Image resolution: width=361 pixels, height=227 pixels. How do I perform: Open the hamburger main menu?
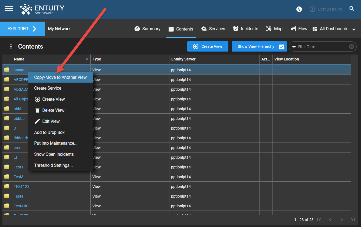click(9, 9)
